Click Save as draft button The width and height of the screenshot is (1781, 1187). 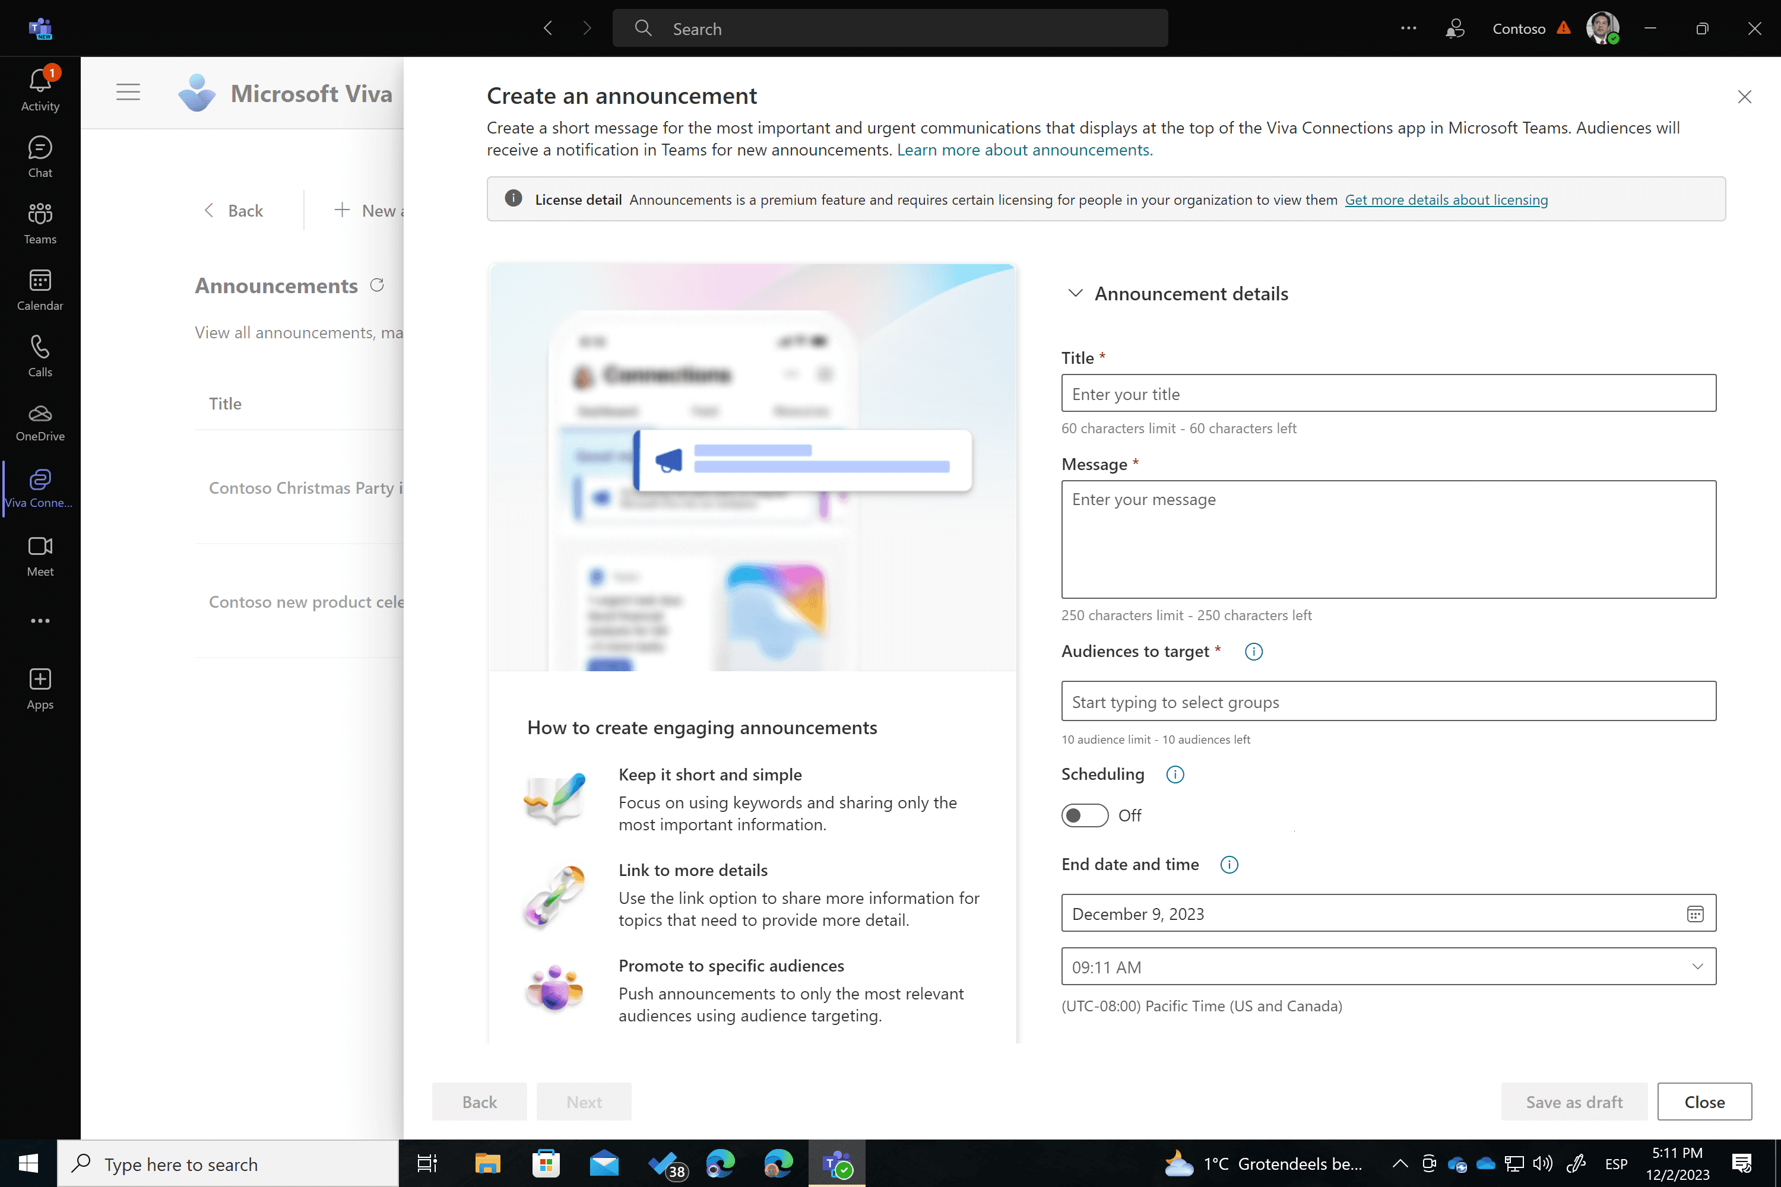(1574, 1102)
